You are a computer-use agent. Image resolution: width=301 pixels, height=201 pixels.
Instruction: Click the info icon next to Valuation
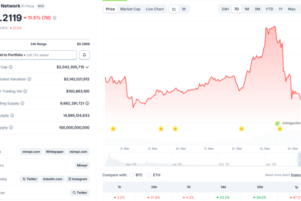pyautogui.click(x=29, y=79)
